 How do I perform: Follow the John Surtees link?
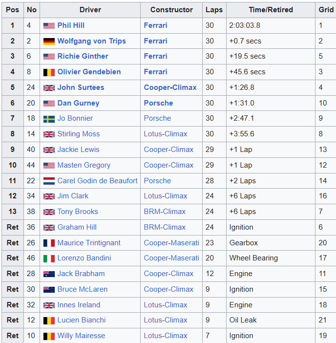click(81, 87)
